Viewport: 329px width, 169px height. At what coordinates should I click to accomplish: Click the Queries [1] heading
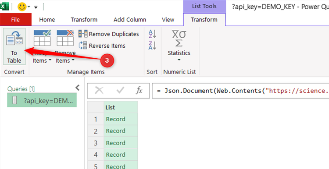(x=21, y=89)
